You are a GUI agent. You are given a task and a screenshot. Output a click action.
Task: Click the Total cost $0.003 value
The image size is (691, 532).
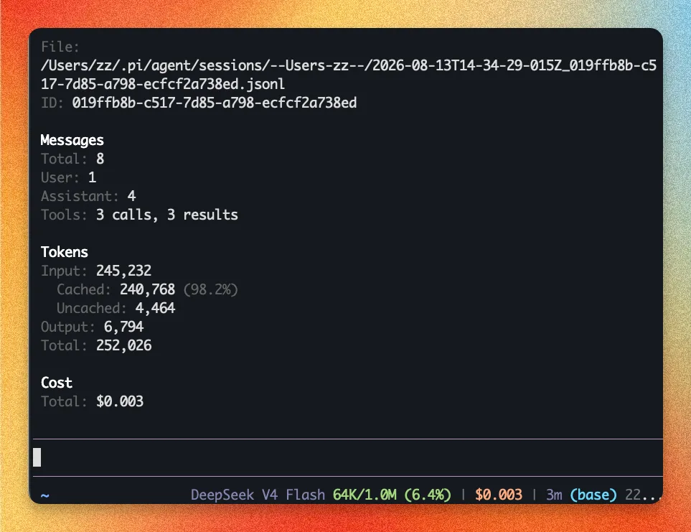pyautogui.click(x=120, y=401)
